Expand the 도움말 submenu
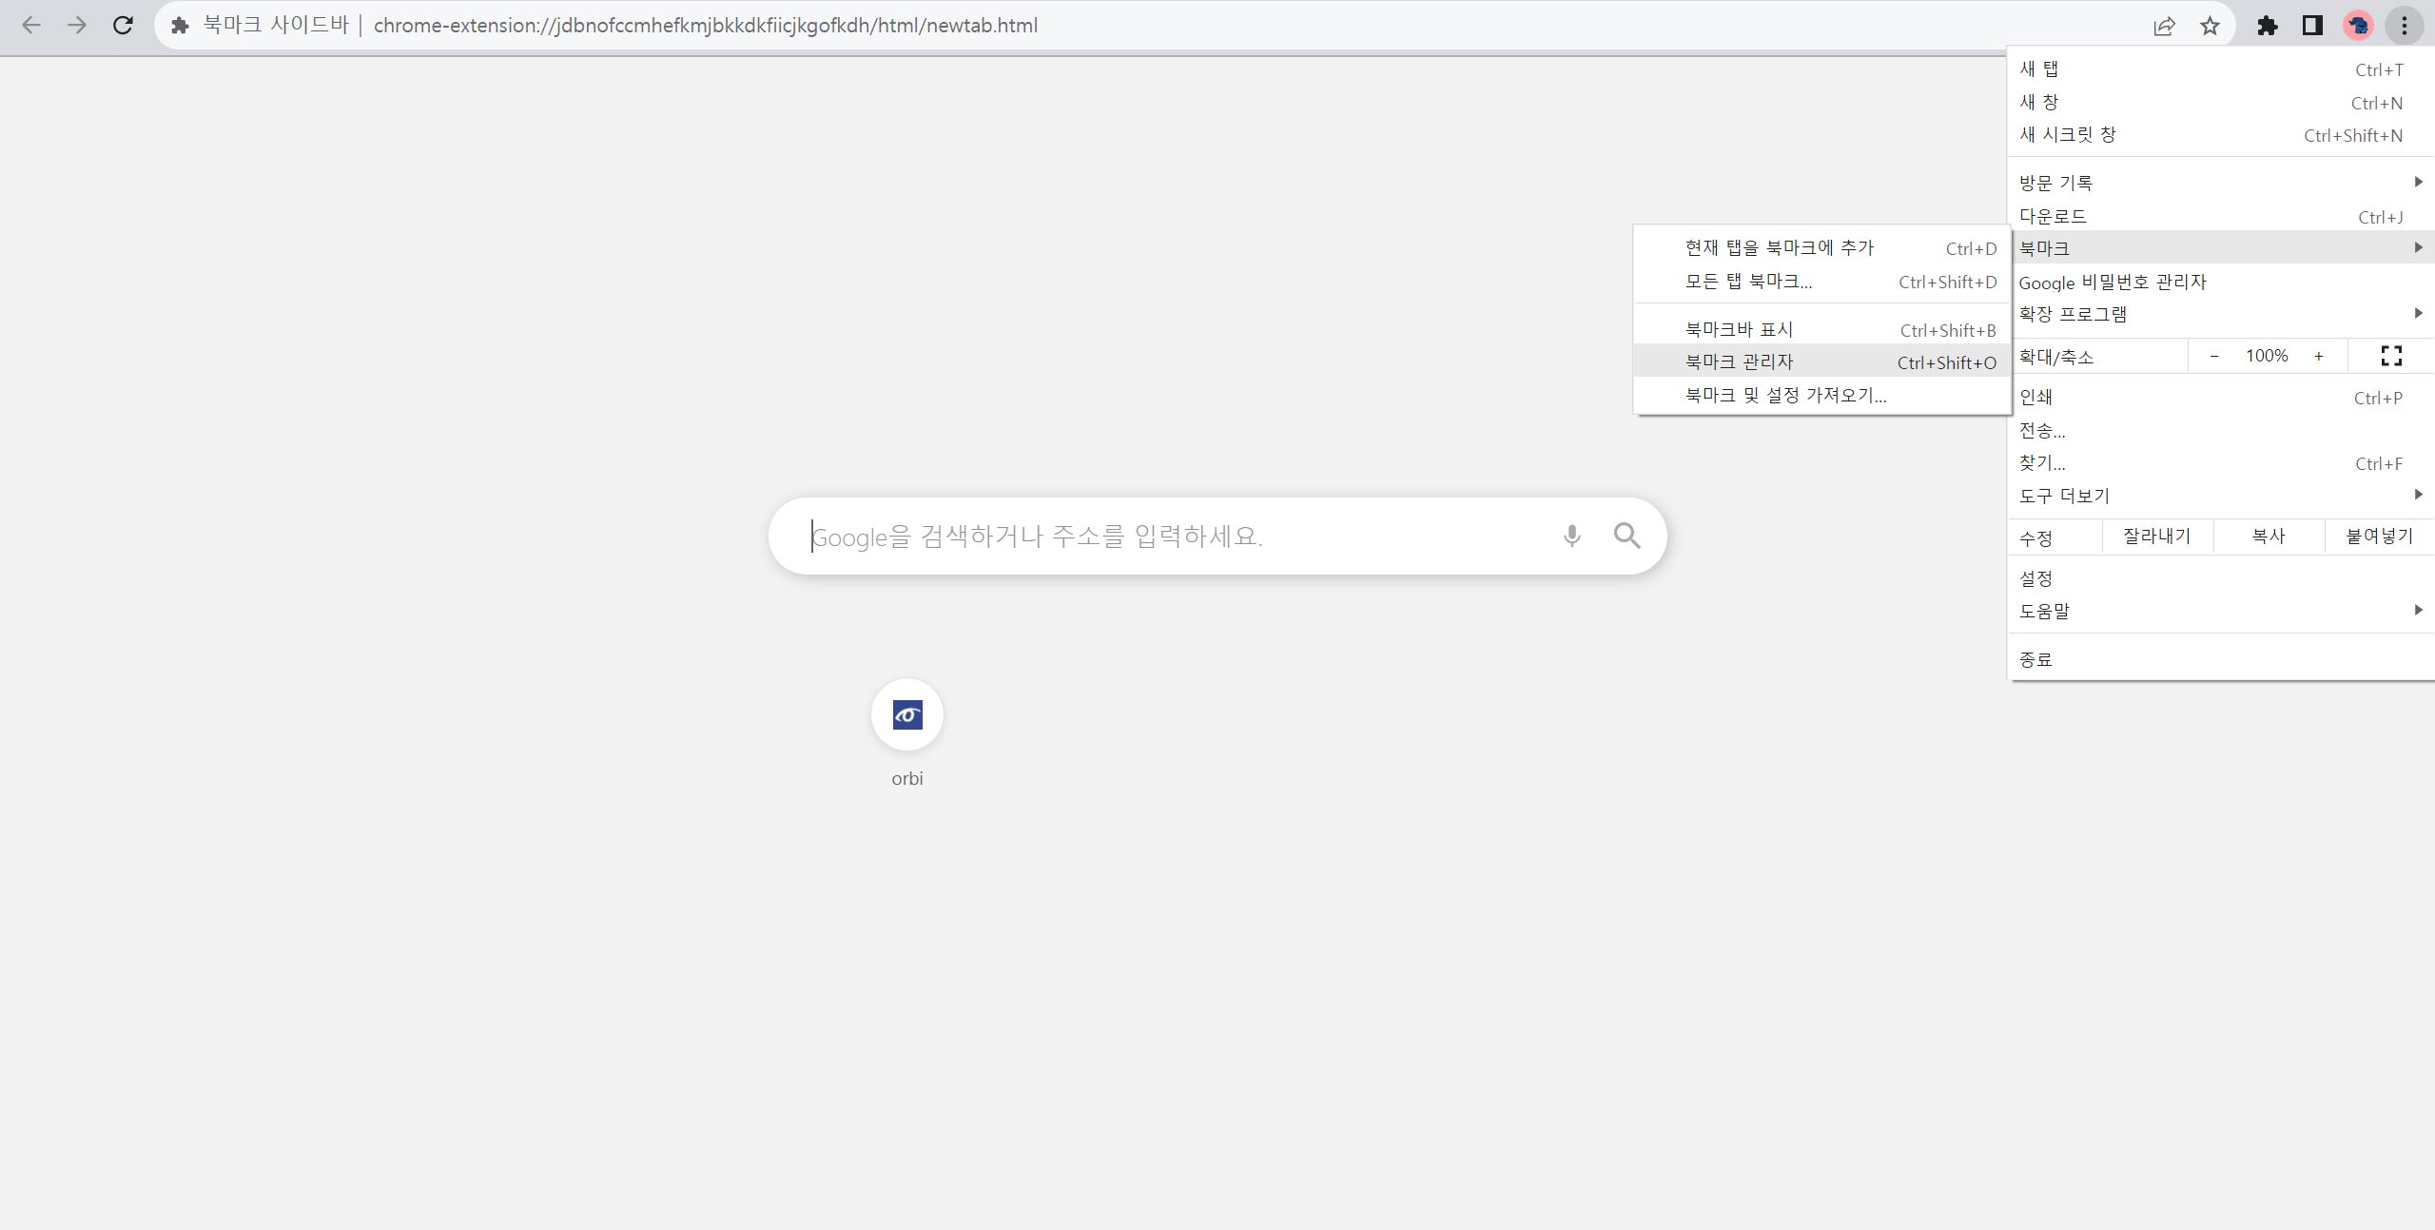The image size is (2435, 1230). coord(2221,612)
